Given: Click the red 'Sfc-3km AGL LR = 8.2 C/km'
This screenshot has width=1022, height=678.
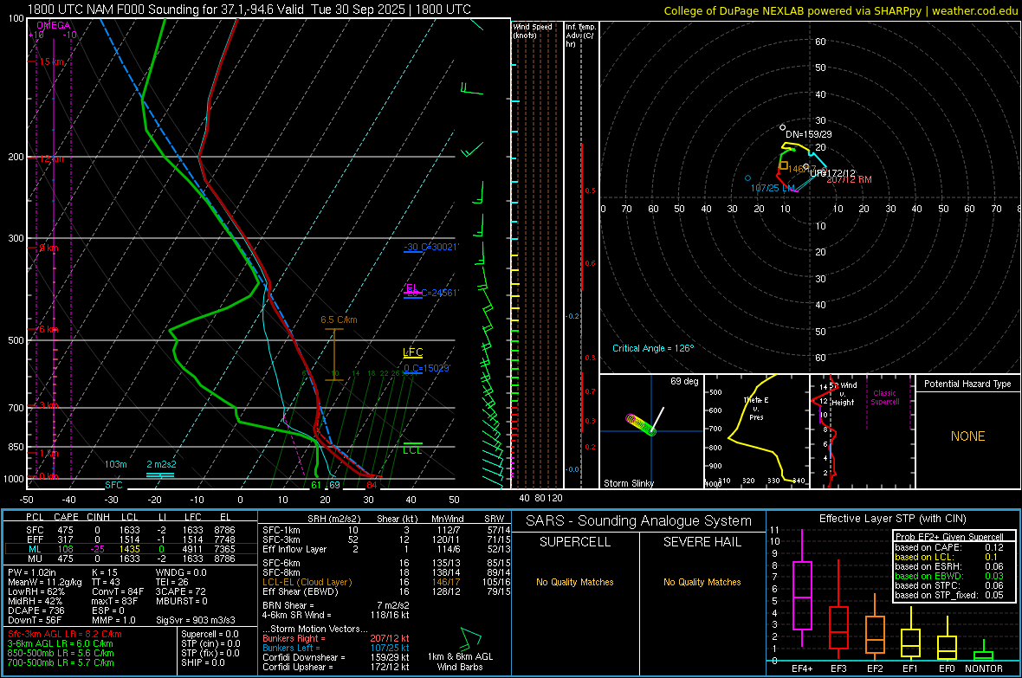Looking at the screenshot, I should [x=65, y=634].
